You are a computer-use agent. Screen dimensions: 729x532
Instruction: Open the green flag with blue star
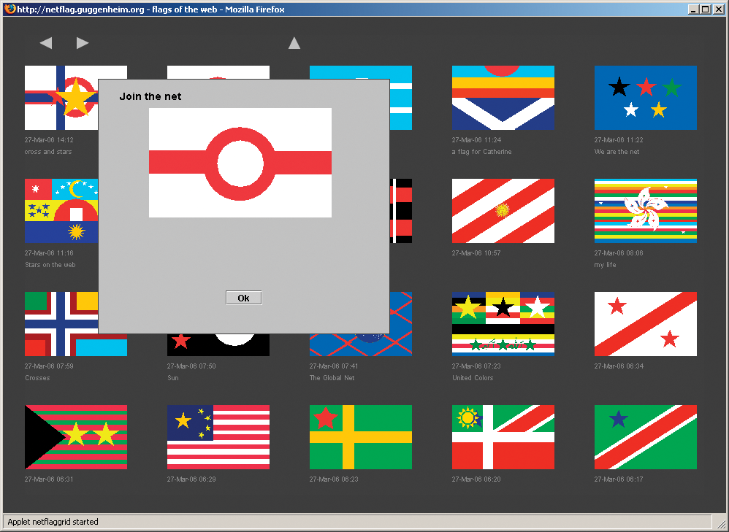645,436
